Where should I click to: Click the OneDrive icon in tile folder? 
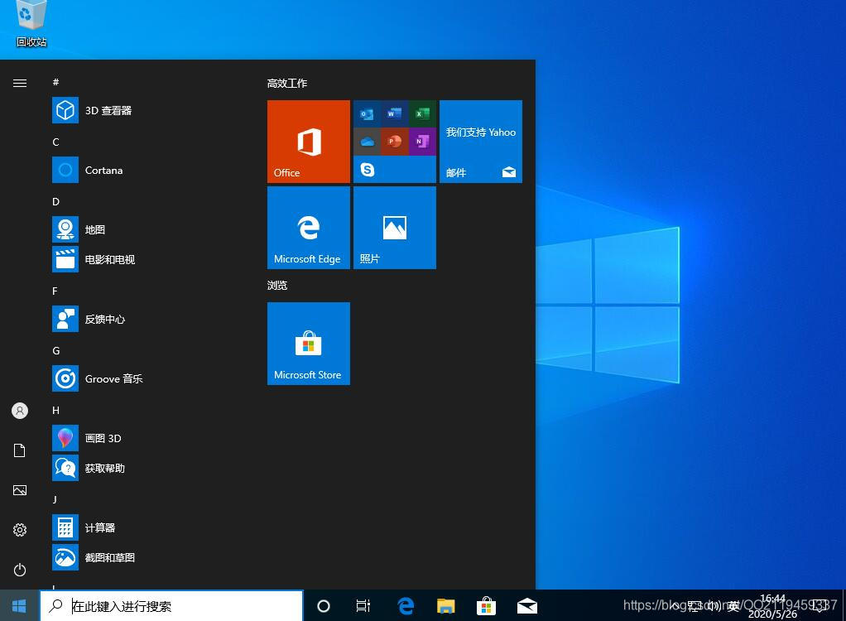367,142
